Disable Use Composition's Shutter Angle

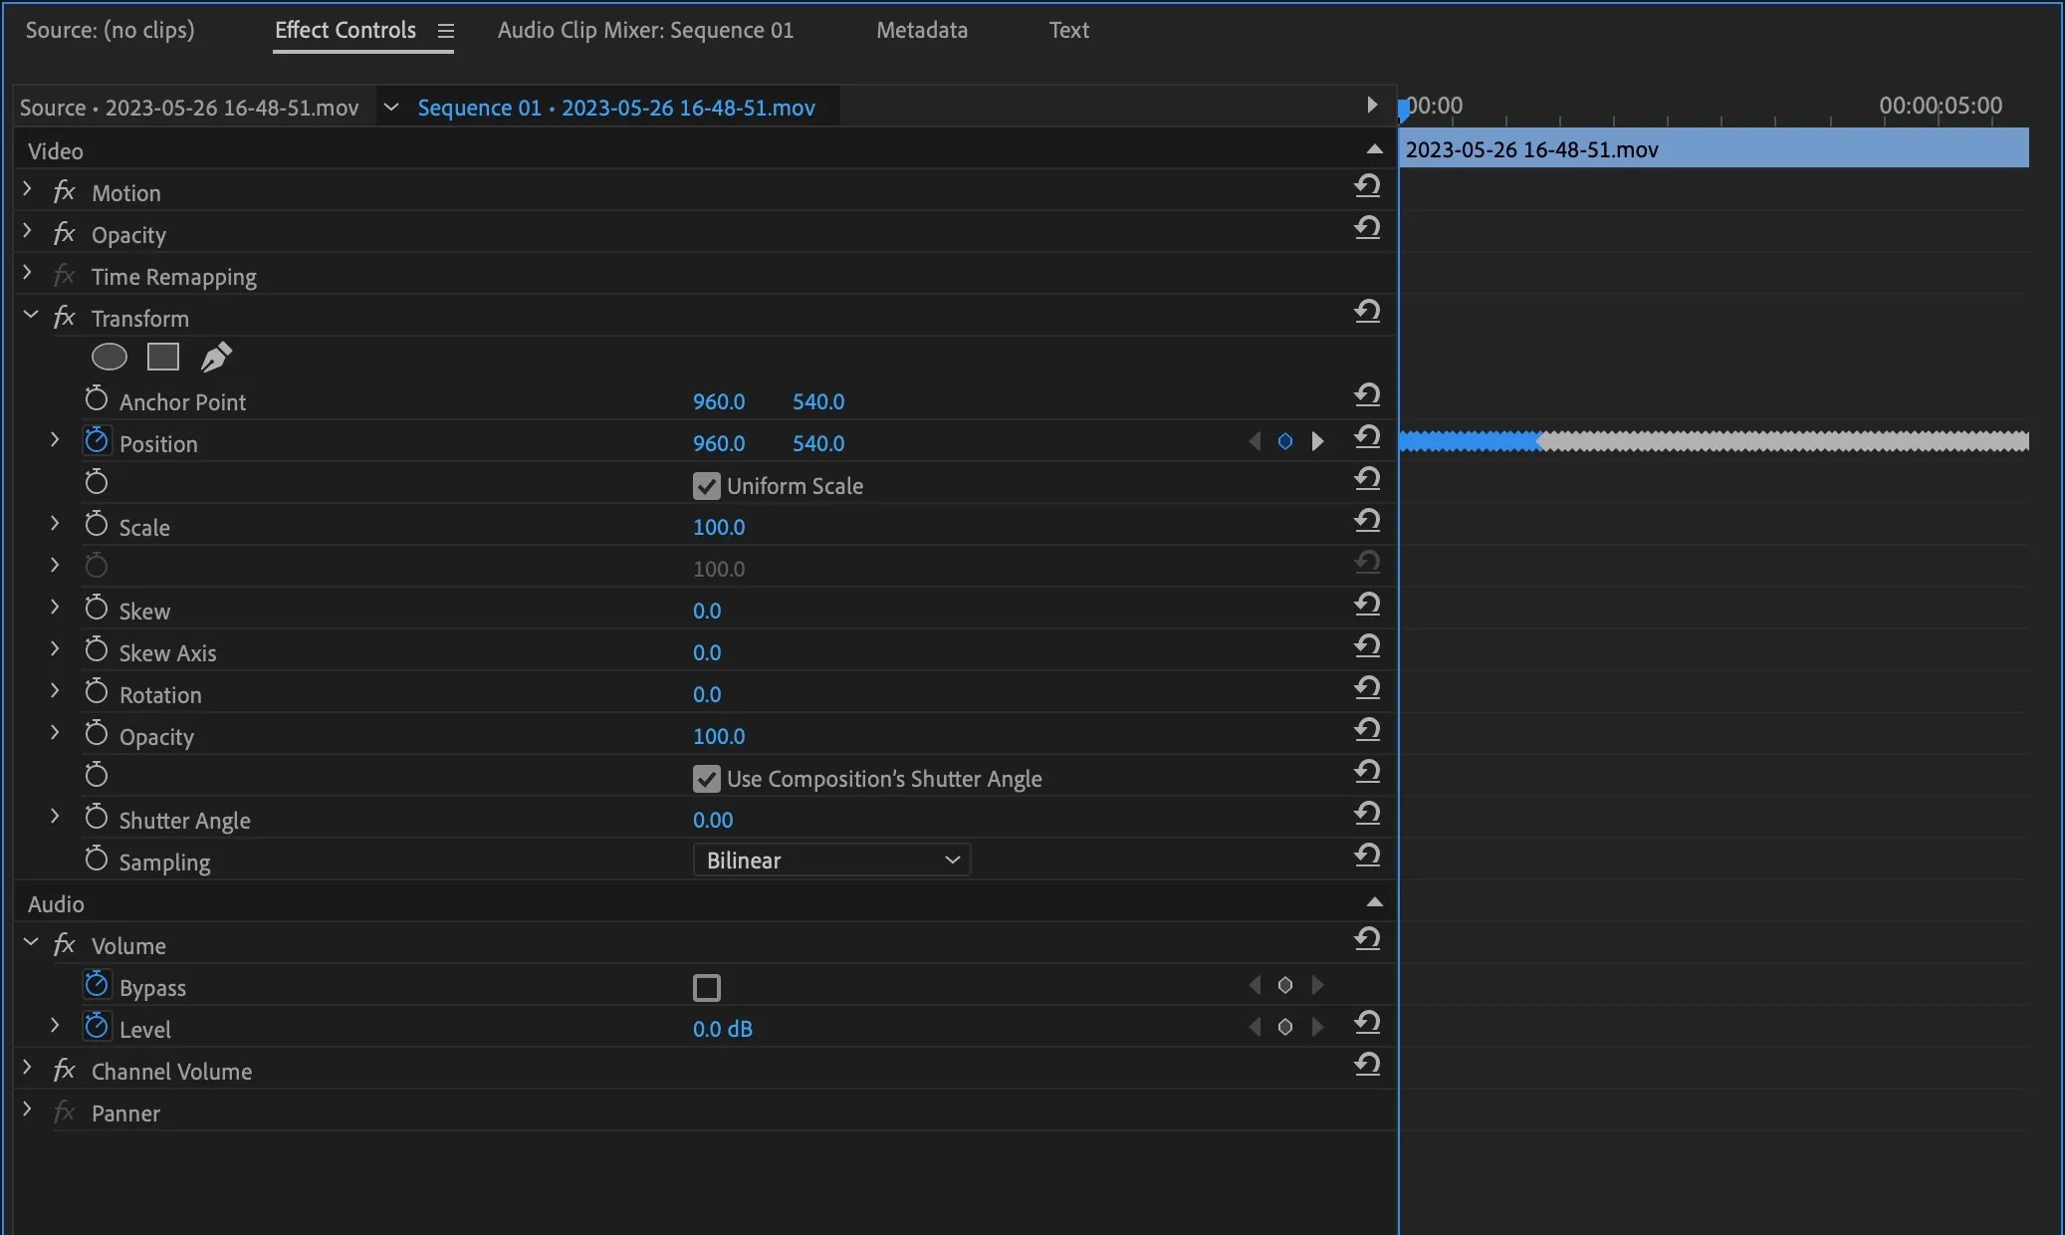tap(705, 778)
